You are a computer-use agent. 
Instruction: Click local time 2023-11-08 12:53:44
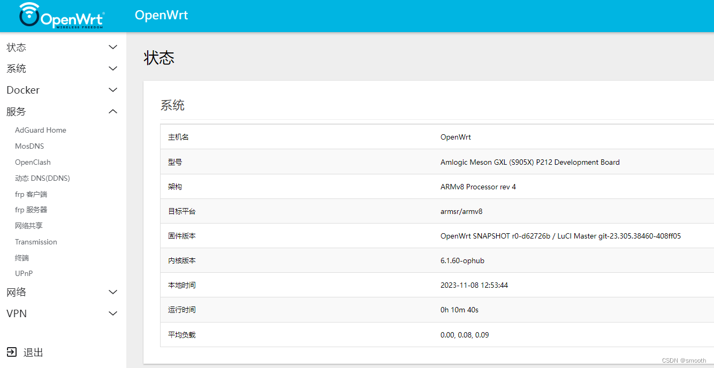click(x=474, y=285)
